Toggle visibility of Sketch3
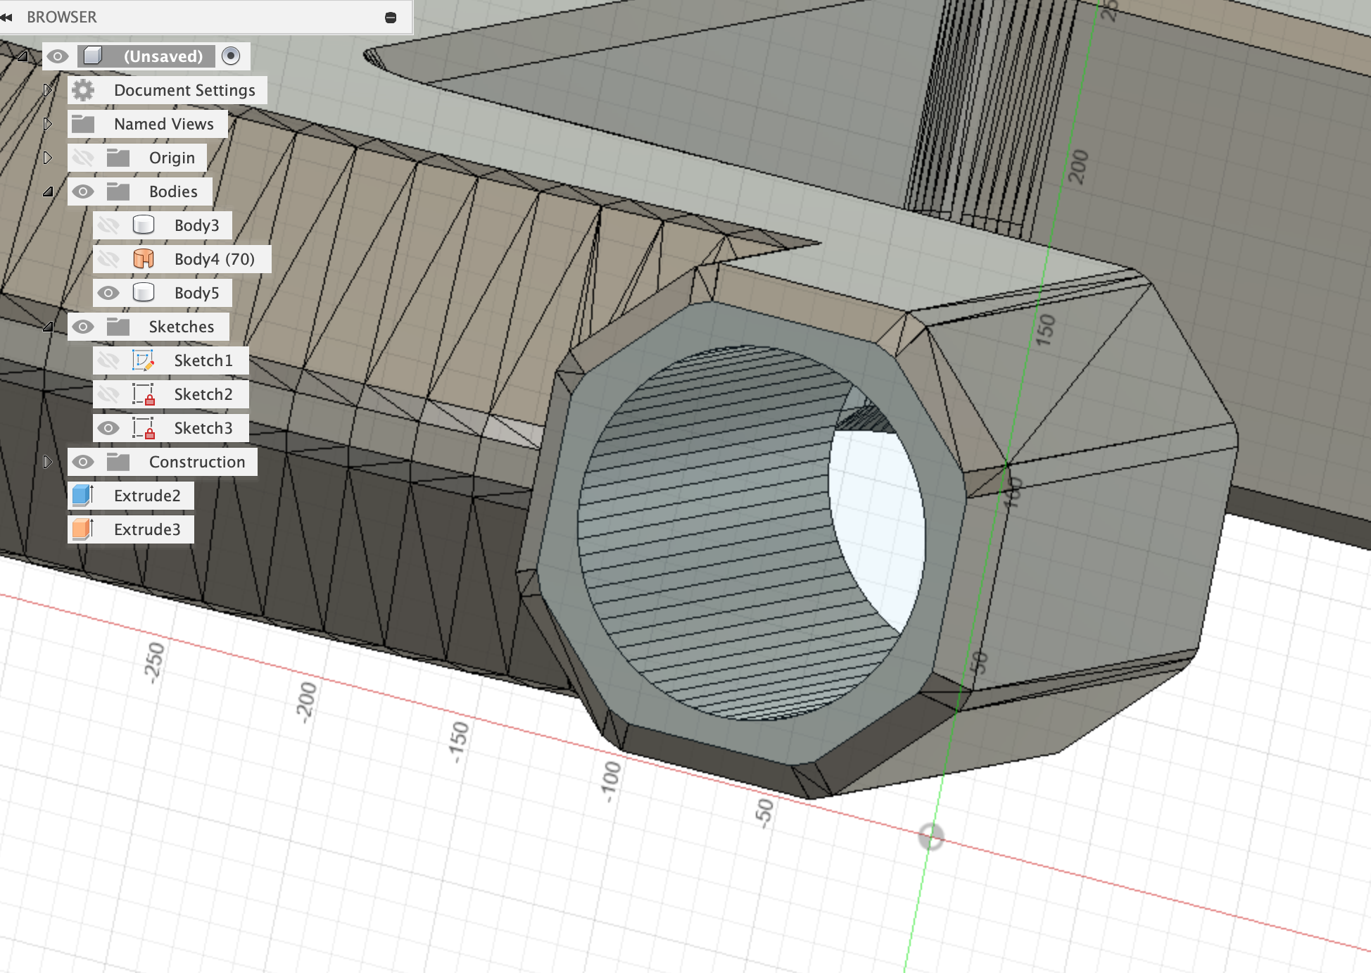Screen dimensions: 1371x973 108,428
